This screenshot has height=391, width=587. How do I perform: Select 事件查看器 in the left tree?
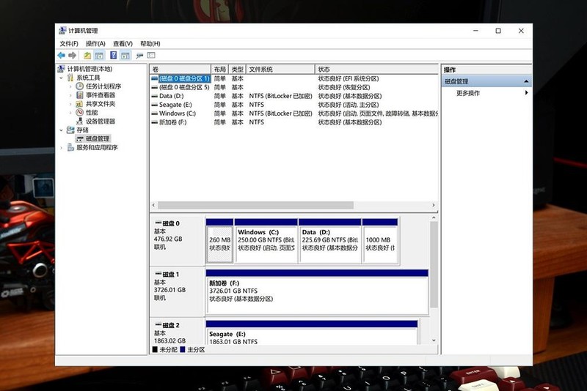100,95
